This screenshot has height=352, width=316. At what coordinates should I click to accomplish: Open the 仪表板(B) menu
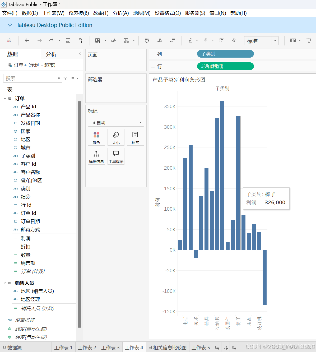(x=78, y=13)
